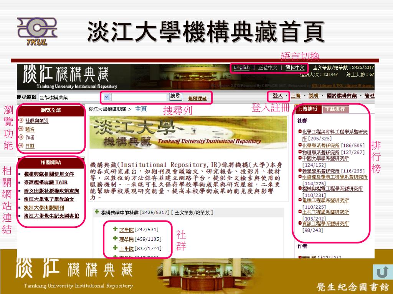Click red bullet beside 化學學系暨研究所
Image resolution: width=393 pixels, height=294 pixels.
pos(300,144)
